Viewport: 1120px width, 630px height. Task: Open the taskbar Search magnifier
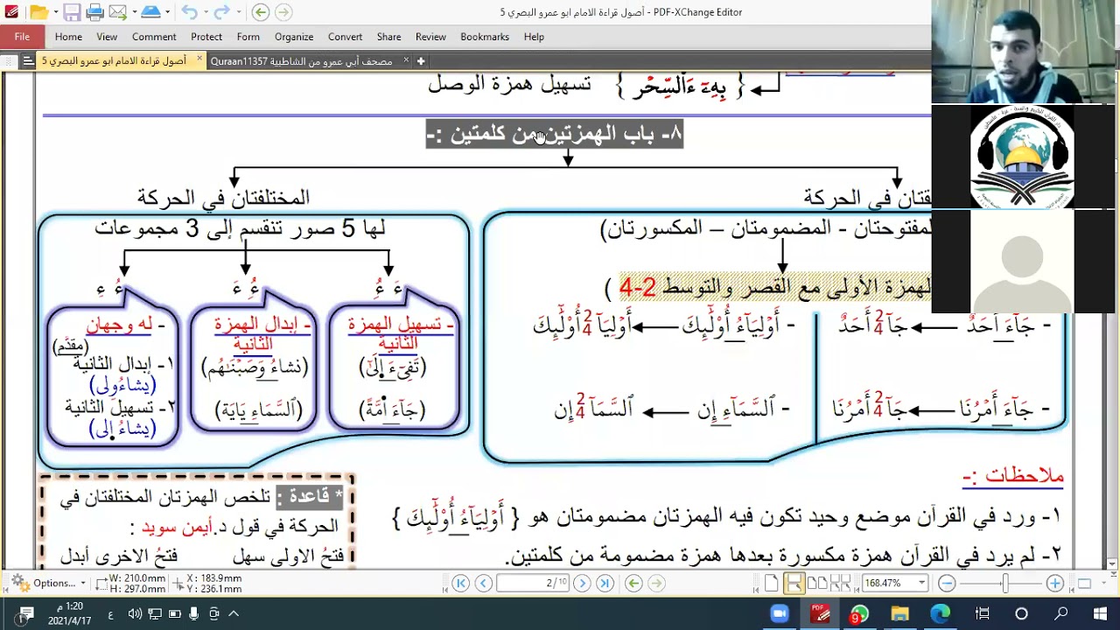click(x=1061, y=613)
